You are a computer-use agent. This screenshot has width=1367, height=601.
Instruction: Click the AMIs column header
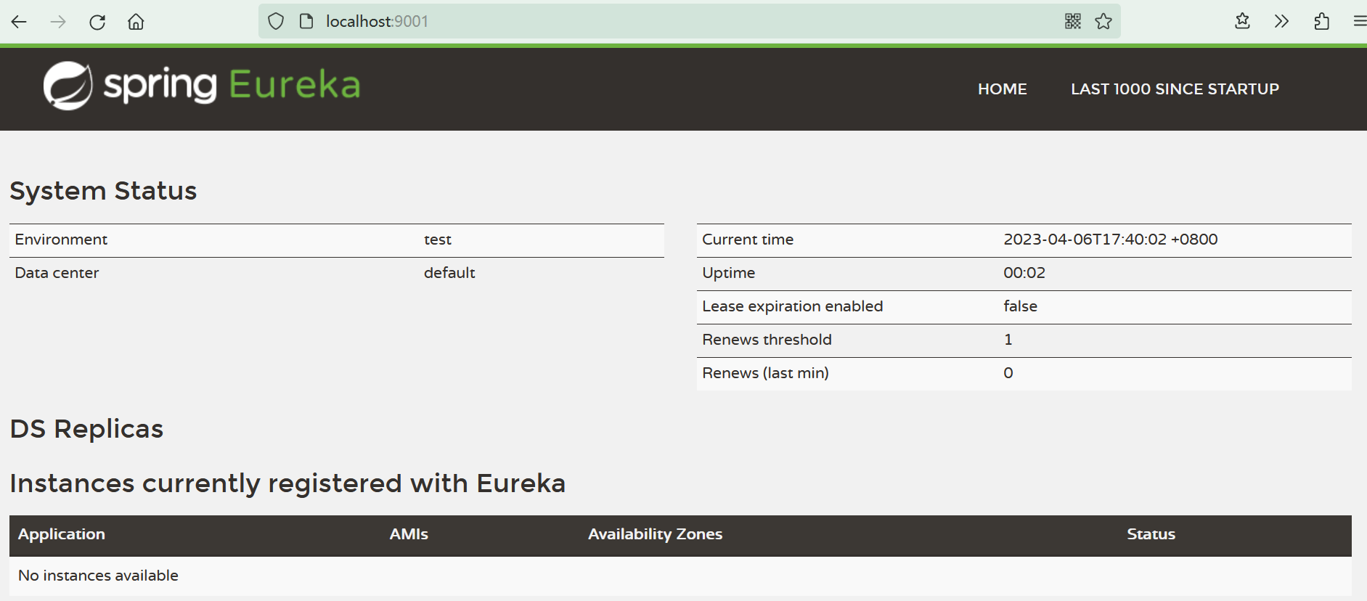coord(409,534)
